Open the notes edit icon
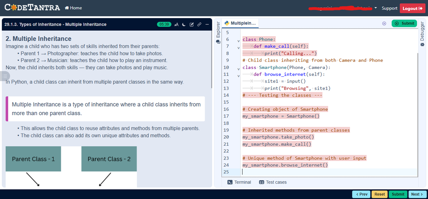 click(192, 24)
